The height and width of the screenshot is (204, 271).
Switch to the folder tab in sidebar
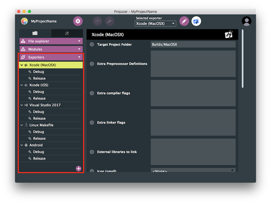coord(35,33)
